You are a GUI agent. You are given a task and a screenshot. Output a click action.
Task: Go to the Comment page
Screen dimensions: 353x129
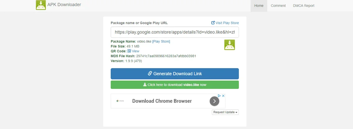[278, 6]
